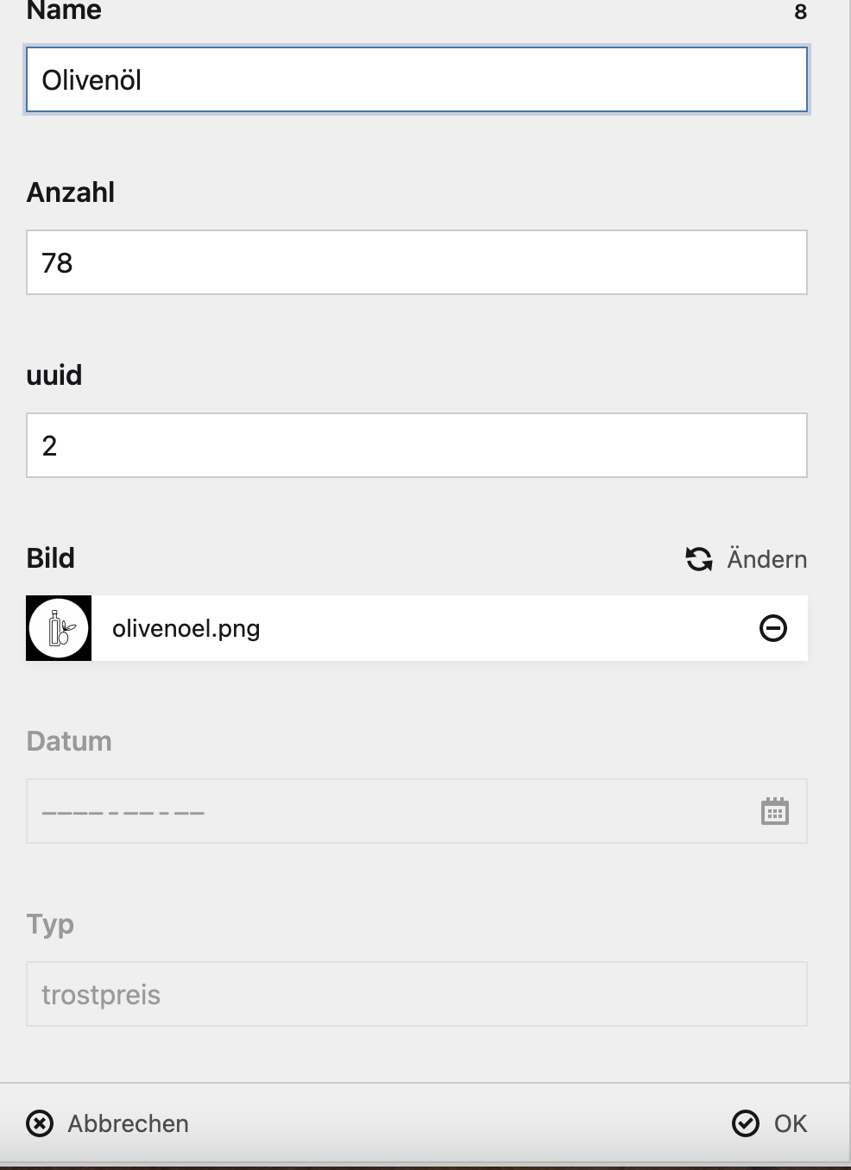
Task: Click the Typ field label
Action: tap(50, 924)
